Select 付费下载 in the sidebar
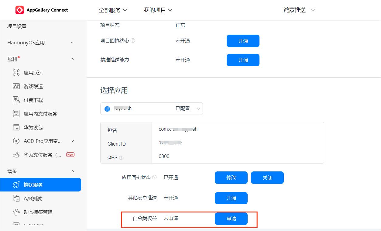The image size is (381, 231). coord(33,100)
